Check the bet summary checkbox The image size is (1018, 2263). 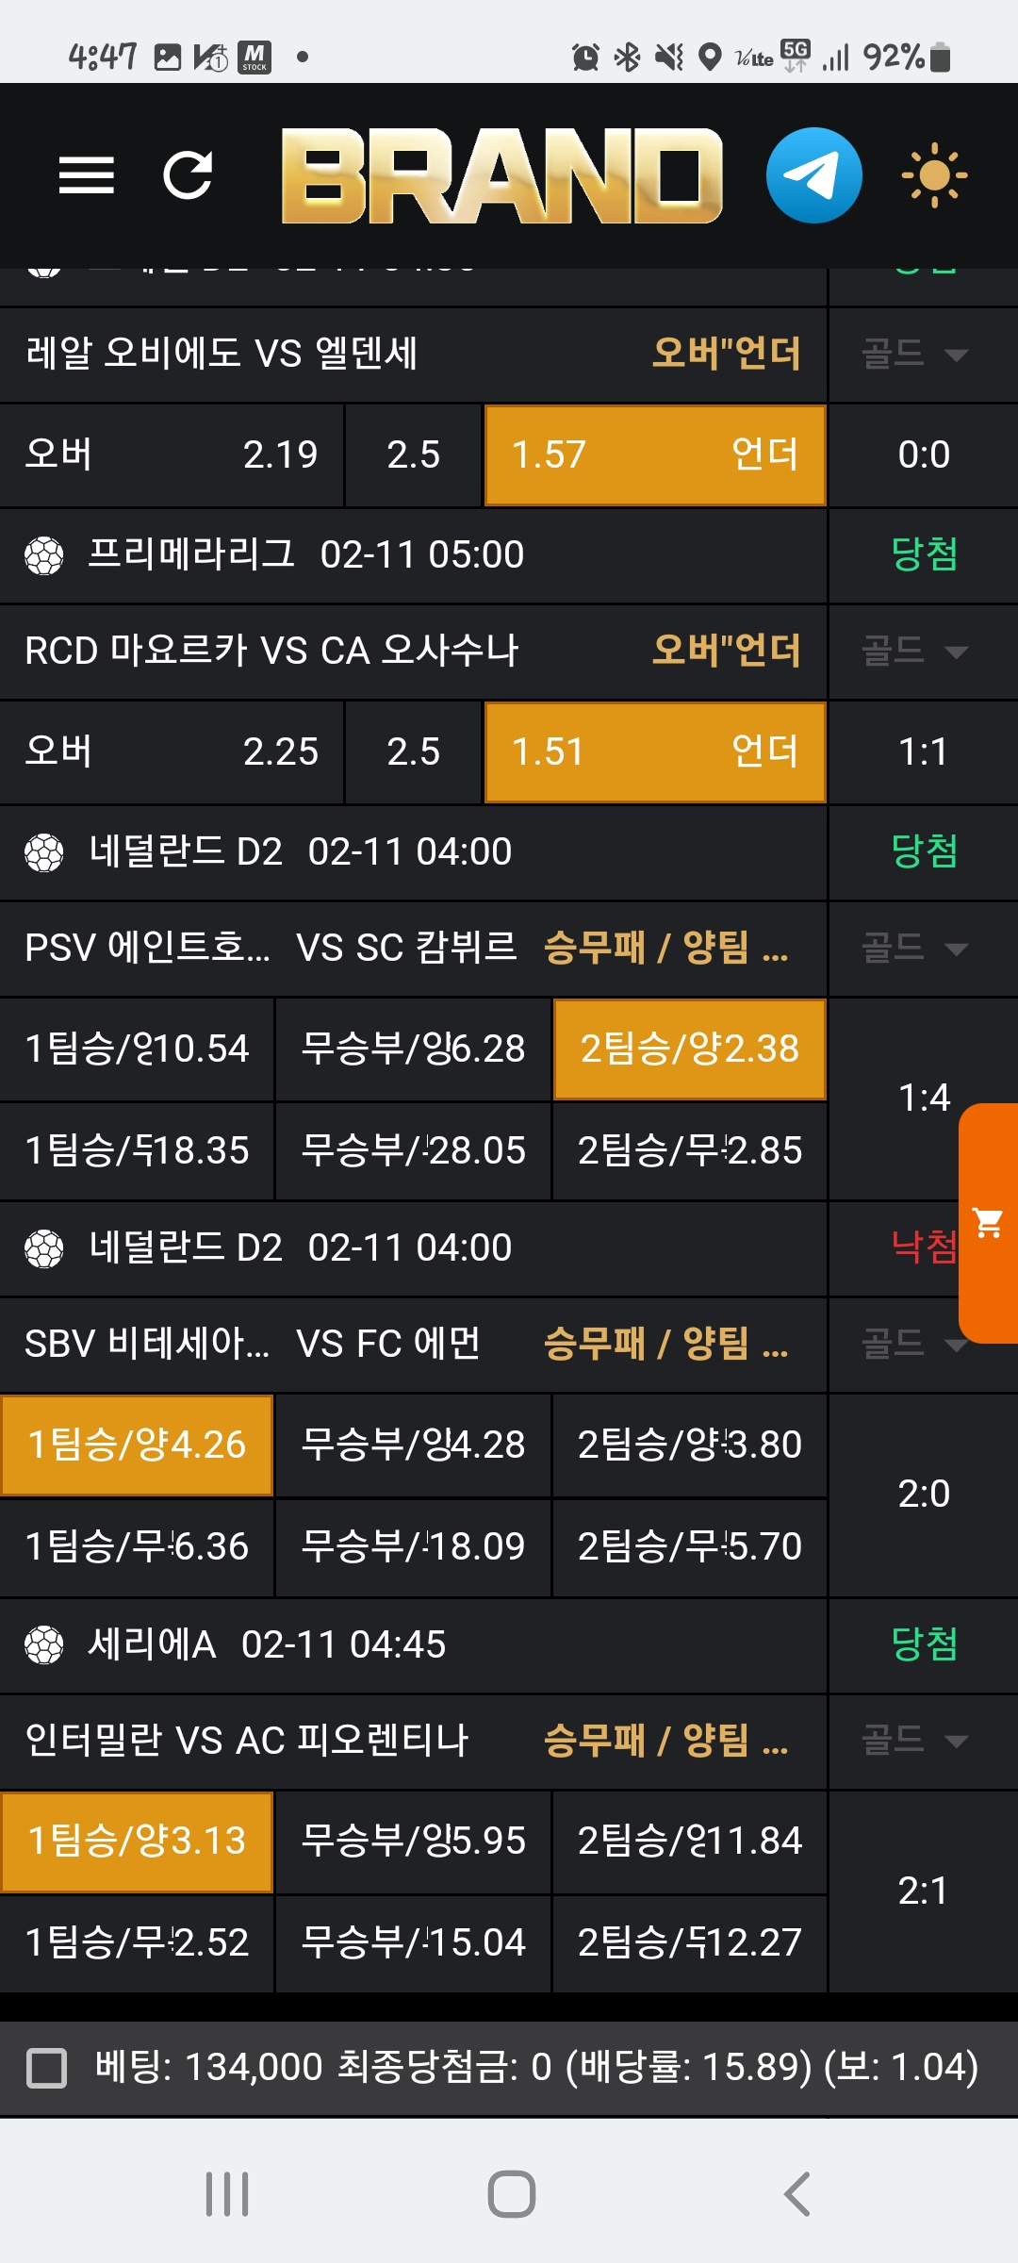pos(47,2068)
